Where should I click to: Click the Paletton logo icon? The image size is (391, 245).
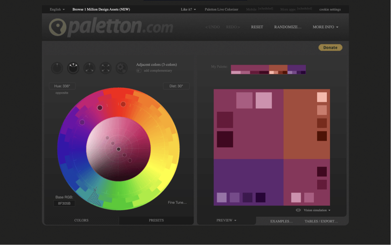[58, 27]
